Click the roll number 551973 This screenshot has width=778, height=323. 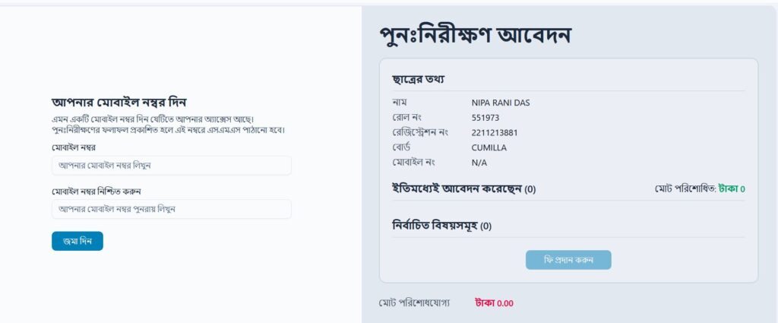pyautogui.click(x=485, y=118)
